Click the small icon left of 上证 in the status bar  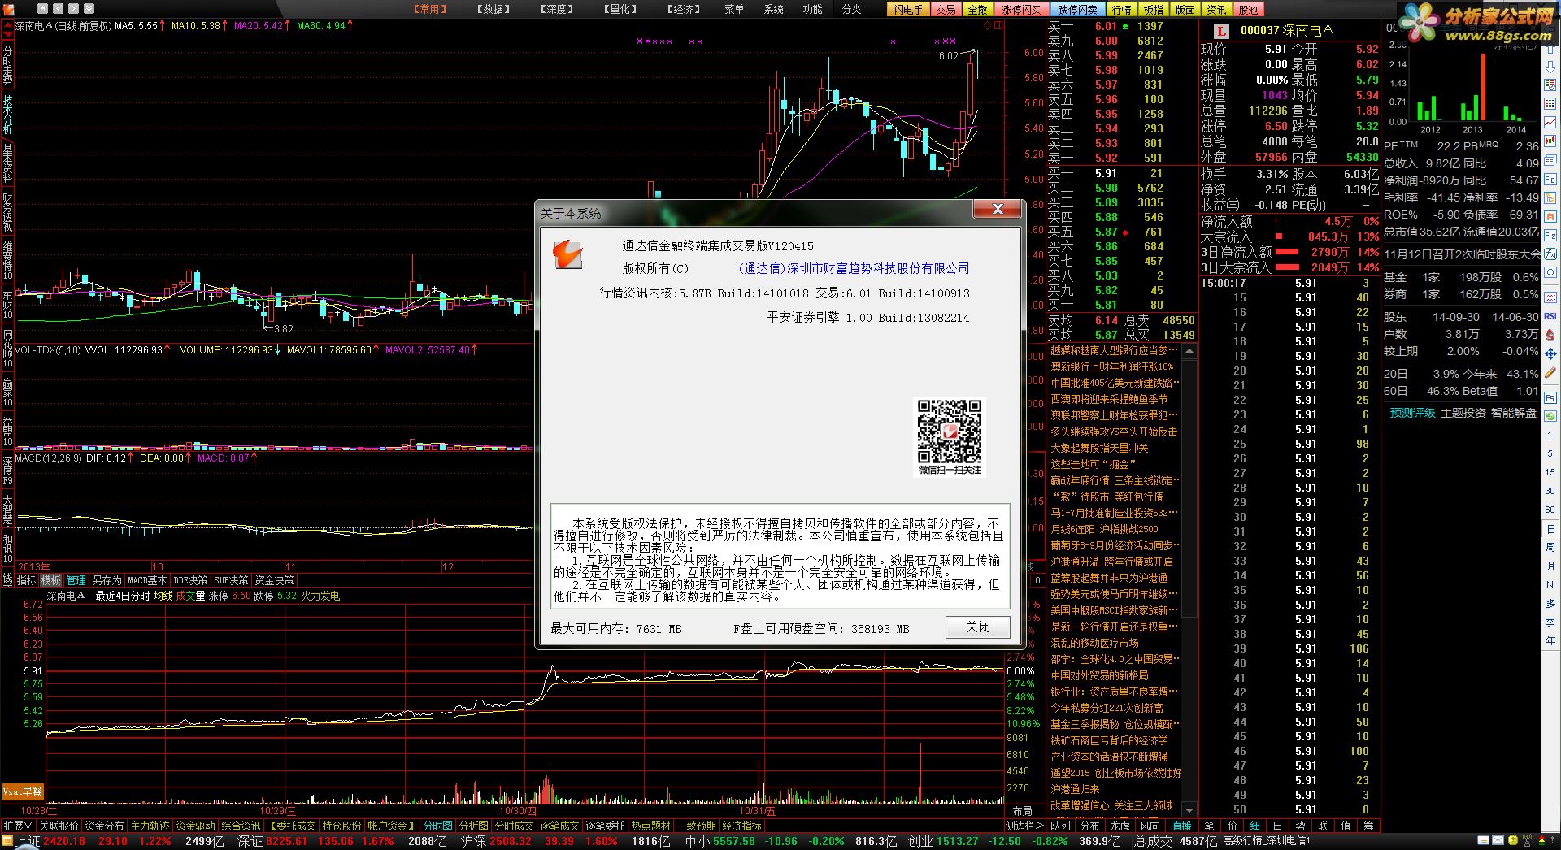(x=7, y=842)
